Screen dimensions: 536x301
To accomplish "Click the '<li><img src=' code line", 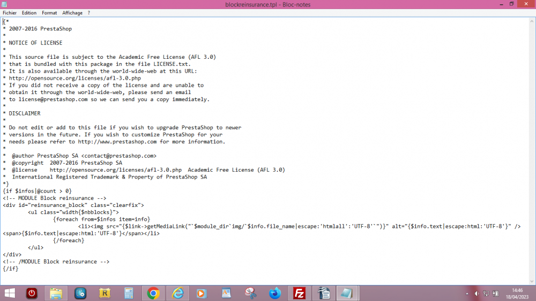I will (x=300, y=226).
